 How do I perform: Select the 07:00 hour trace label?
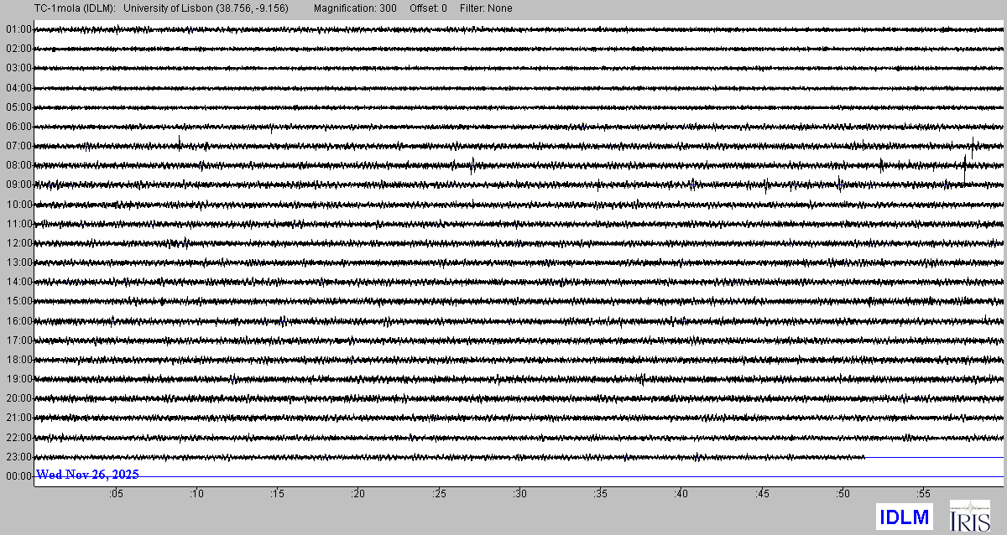tap(18, 146)
